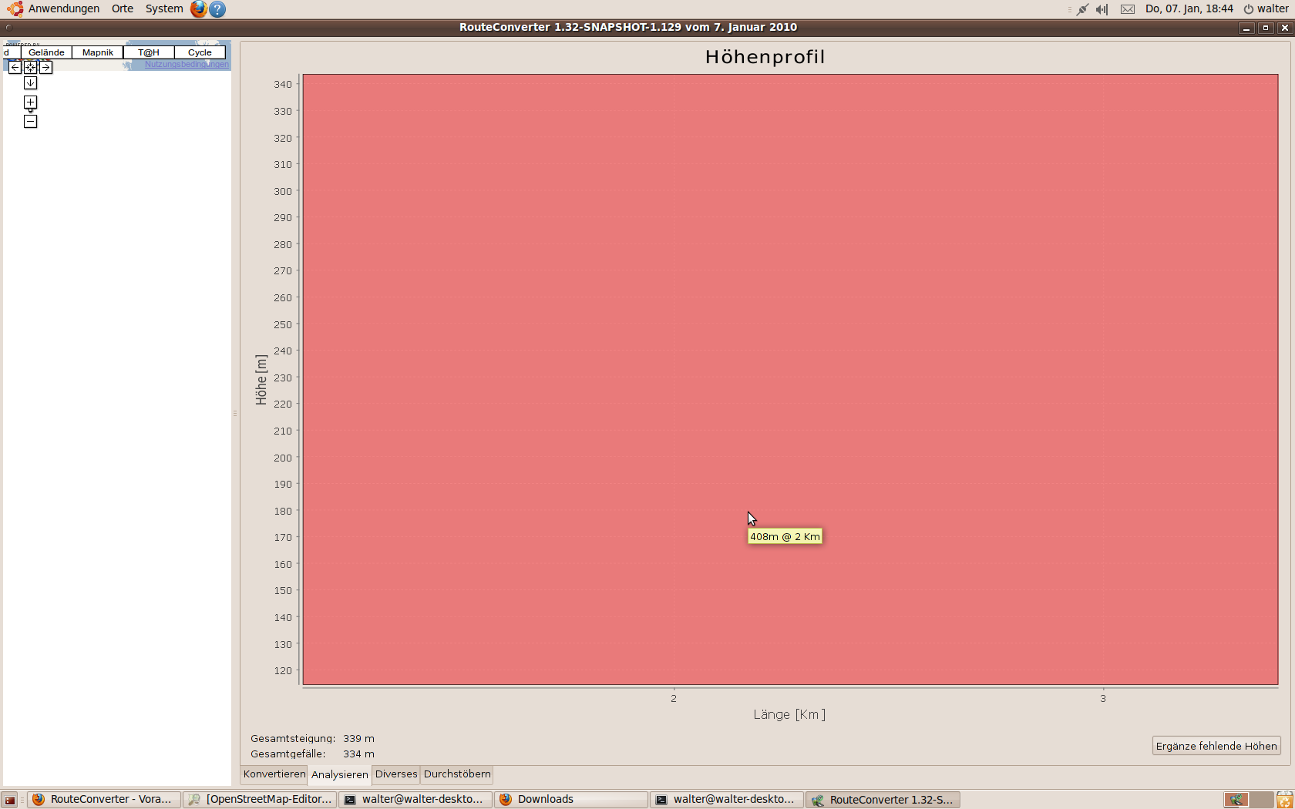Image resolution: width=1295 pixels, height=809 pixels.
Task: Select the Cycle map layer
Action: pos(200,52)
